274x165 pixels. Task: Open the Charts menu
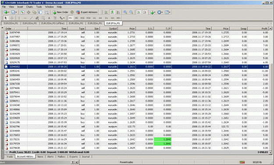(29, 7)
